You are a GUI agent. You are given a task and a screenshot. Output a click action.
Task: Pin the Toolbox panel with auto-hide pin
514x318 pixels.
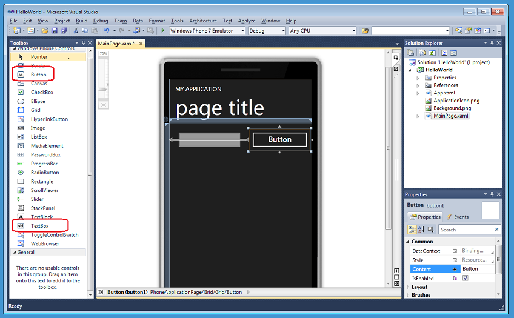(83, 43)
